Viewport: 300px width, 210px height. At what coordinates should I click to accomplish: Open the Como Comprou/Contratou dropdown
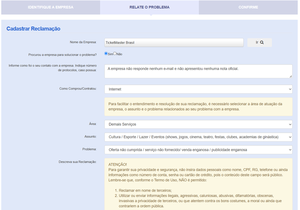point(198,89)
